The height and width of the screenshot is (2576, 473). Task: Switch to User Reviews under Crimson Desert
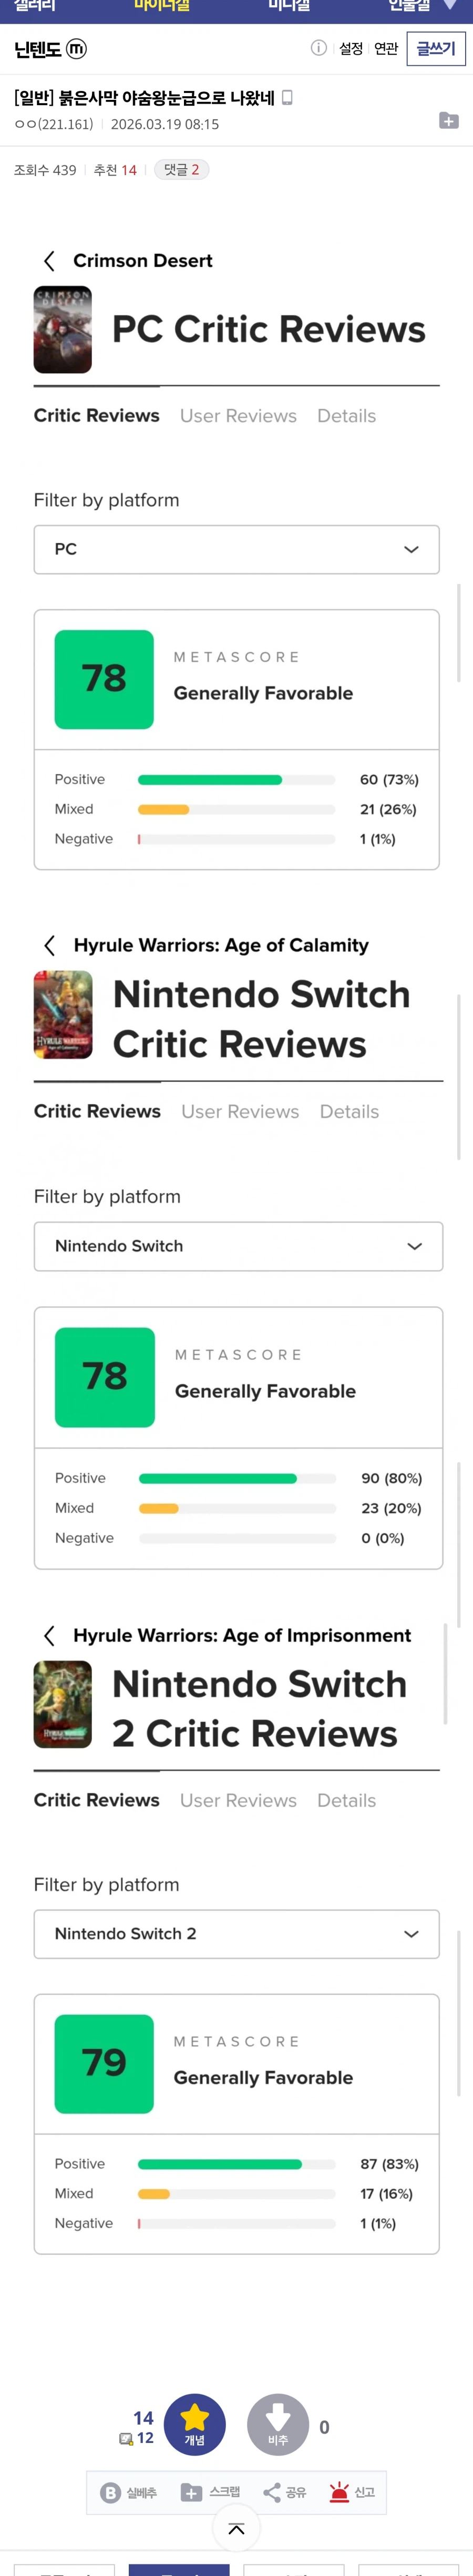tap(238, 416)
